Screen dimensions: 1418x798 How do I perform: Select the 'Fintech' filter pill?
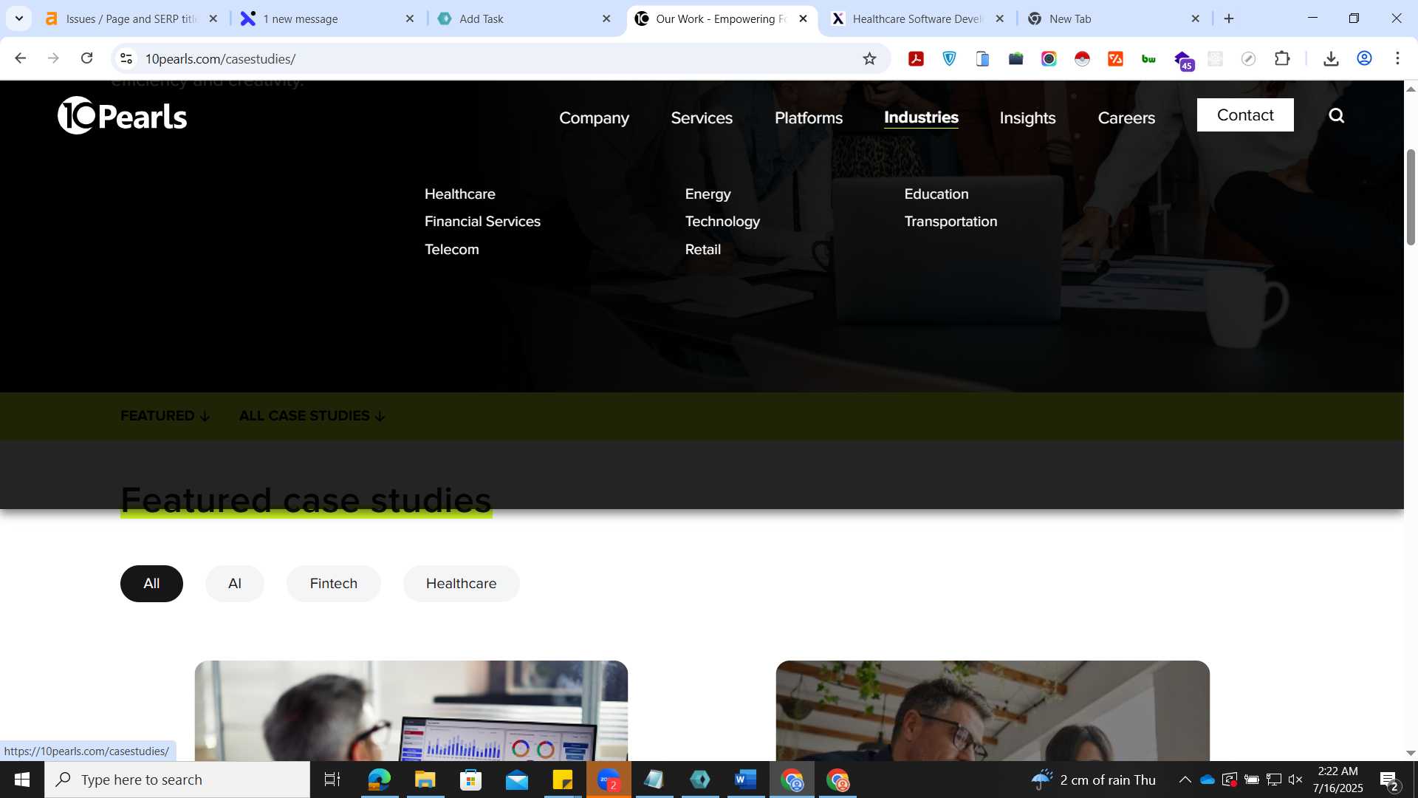pos(334,584)
